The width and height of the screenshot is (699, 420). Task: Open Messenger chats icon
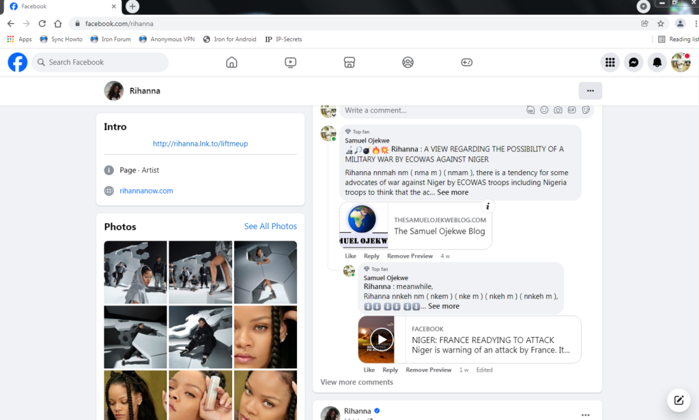633,62
